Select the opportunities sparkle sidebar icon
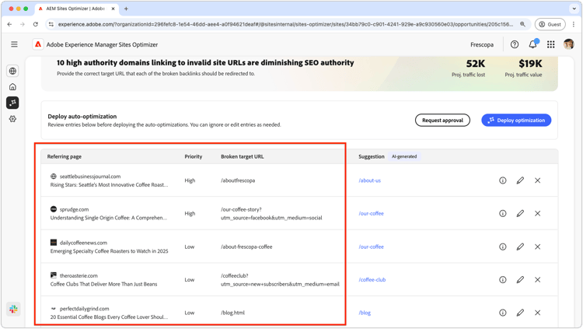Screen dimensions: 583x329 click(12, 103)
